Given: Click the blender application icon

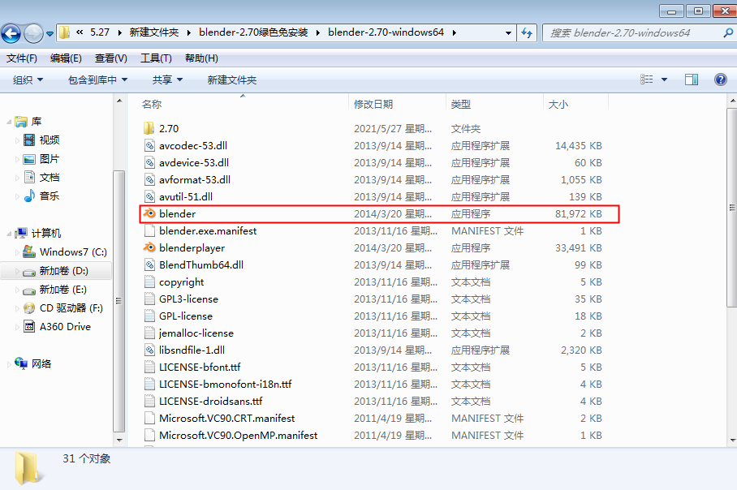Looking at the screenshot, I should (x=149, y=214).
